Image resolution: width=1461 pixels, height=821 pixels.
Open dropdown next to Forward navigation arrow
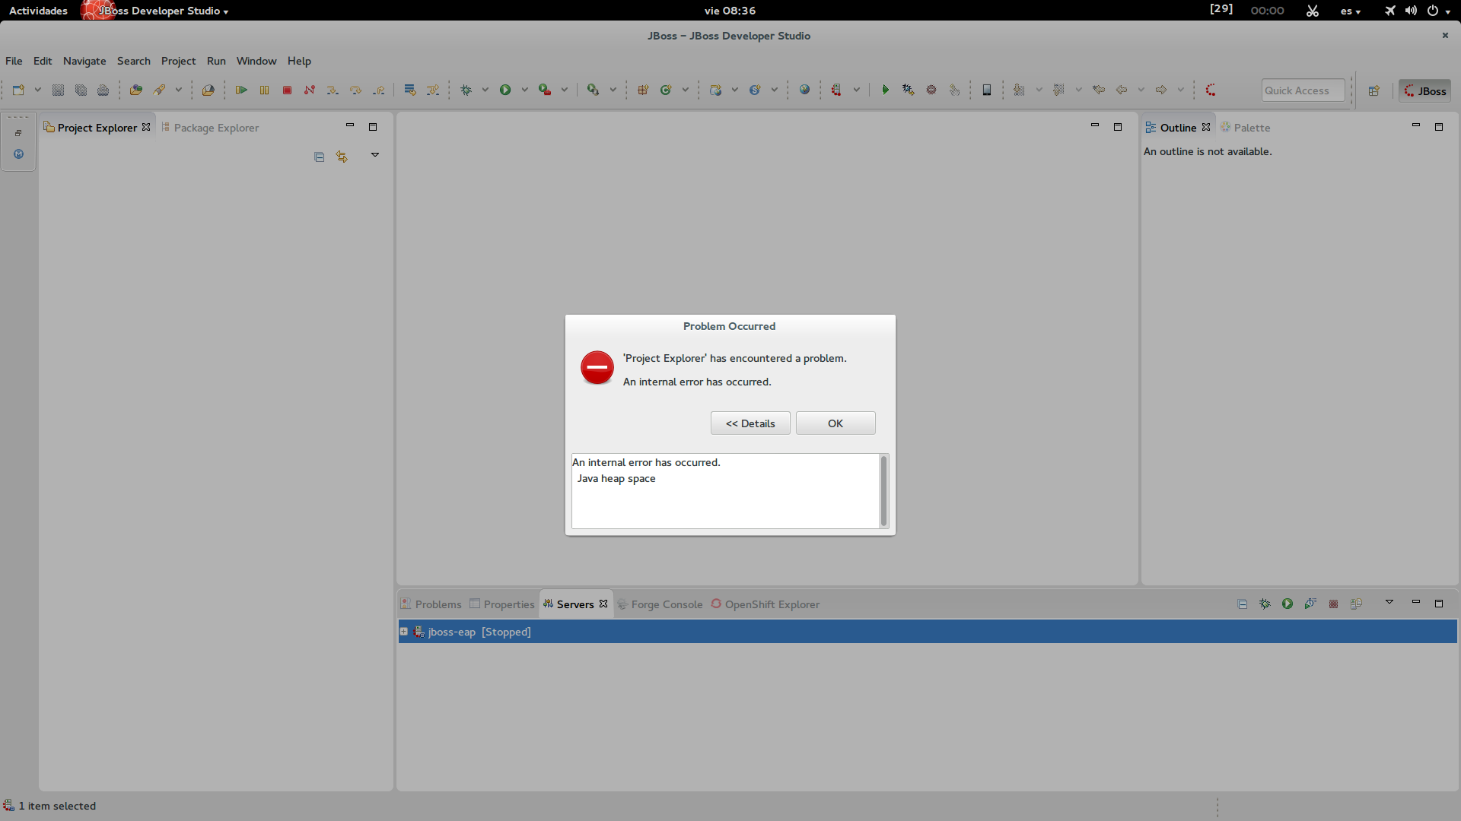[x=1180, y=90]
